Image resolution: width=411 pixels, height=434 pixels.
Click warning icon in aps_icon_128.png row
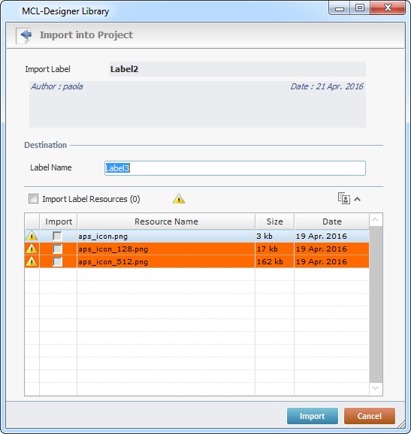32,249
